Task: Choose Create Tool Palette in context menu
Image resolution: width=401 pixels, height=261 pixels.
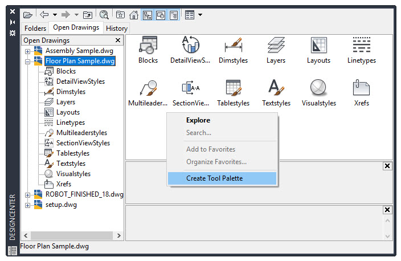Action: point(222,178)
